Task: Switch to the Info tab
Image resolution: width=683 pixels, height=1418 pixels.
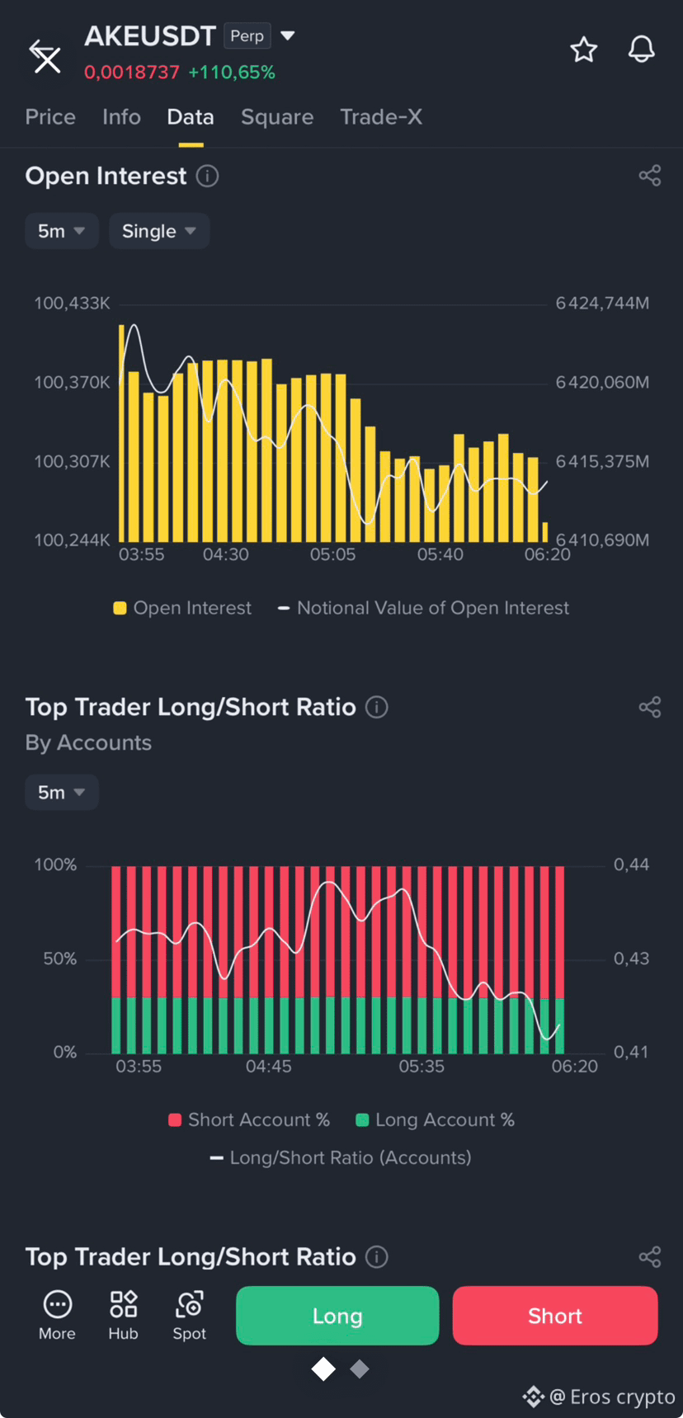Action: 121,117
